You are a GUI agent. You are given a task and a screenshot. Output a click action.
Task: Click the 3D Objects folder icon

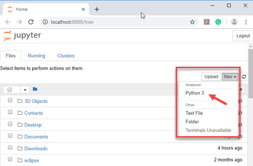coord(20,101)
